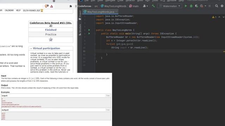
Task: Click the Practice label in sidebar
Action: (x=51, y=34)
